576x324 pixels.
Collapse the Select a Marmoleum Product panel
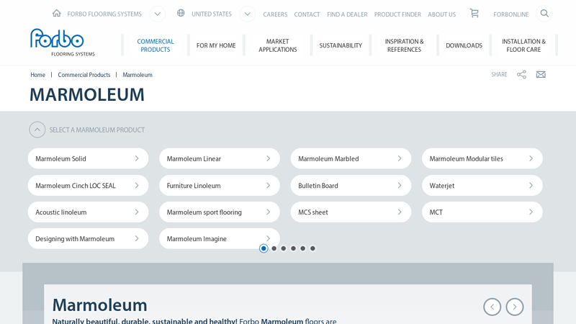[x=37, y=130]
